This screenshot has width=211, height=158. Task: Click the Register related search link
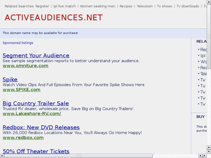42,6
